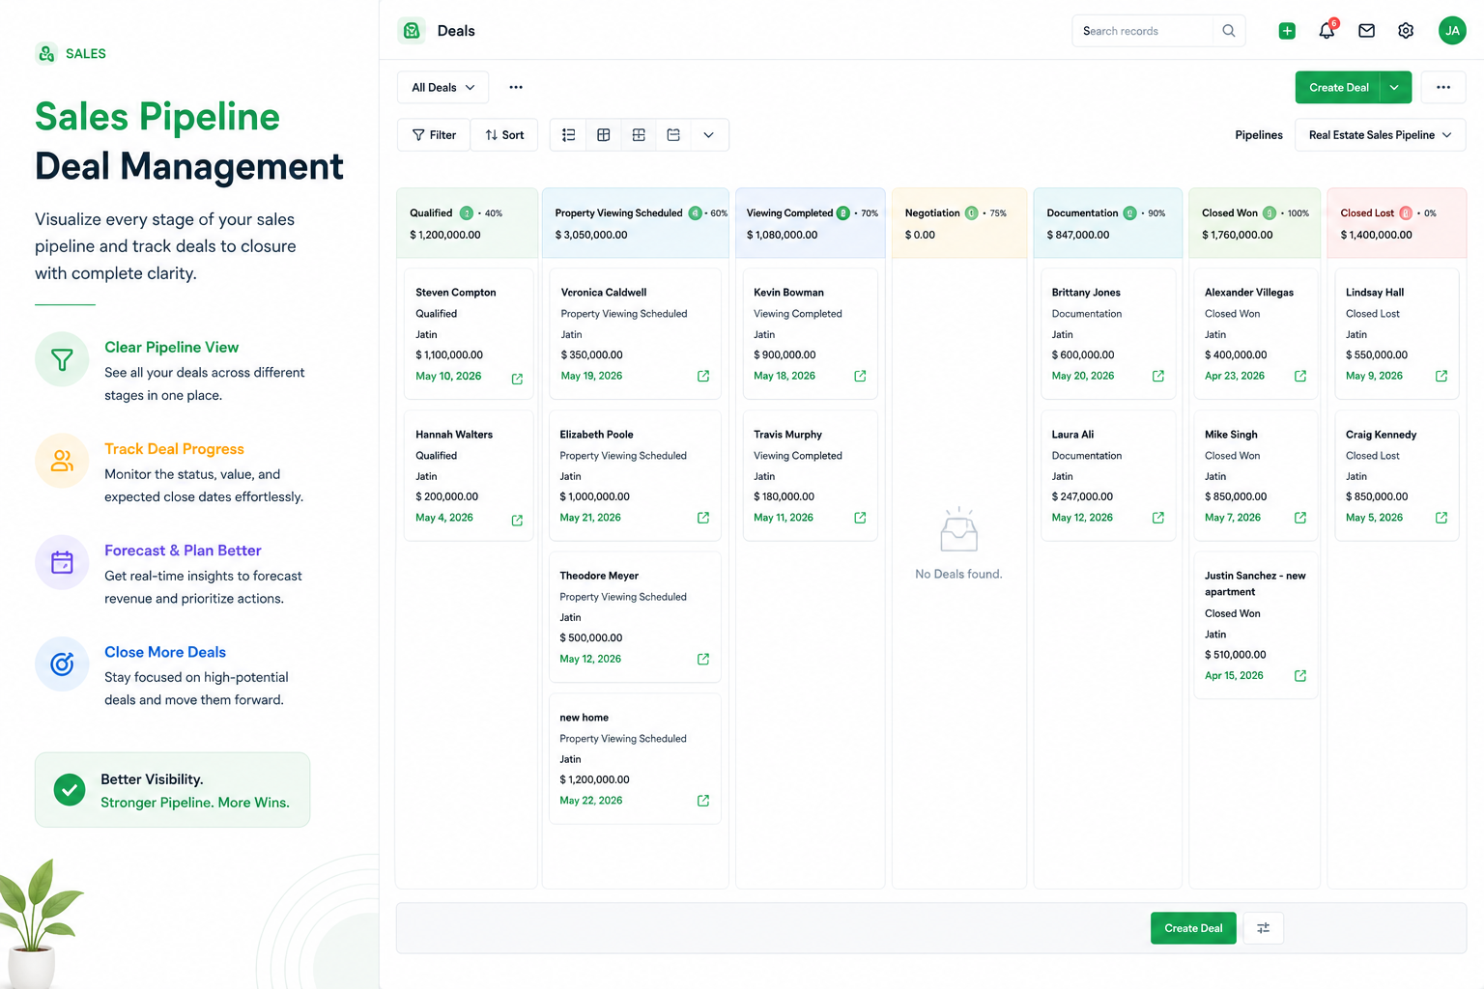Focus the Search records field
1484x989 pixels.
(x=1144, y=31)
